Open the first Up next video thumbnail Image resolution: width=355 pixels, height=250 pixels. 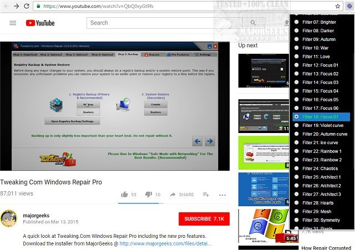264,70
